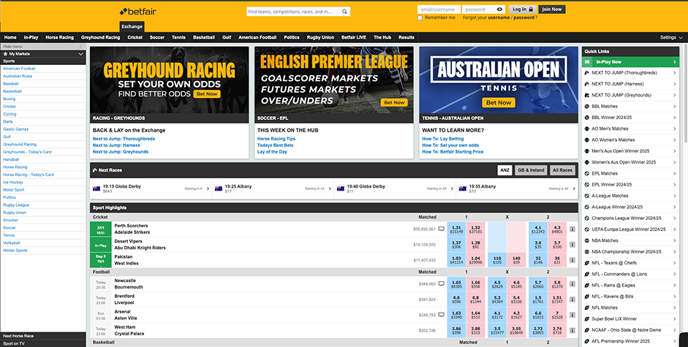This screenshot has height=347, width=688.
Task: Click the English Premier League banner image
Action: (x=334, y=80)
